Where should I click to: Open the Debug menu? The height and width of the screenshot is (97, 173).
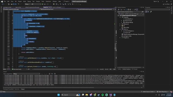(29, 1)
